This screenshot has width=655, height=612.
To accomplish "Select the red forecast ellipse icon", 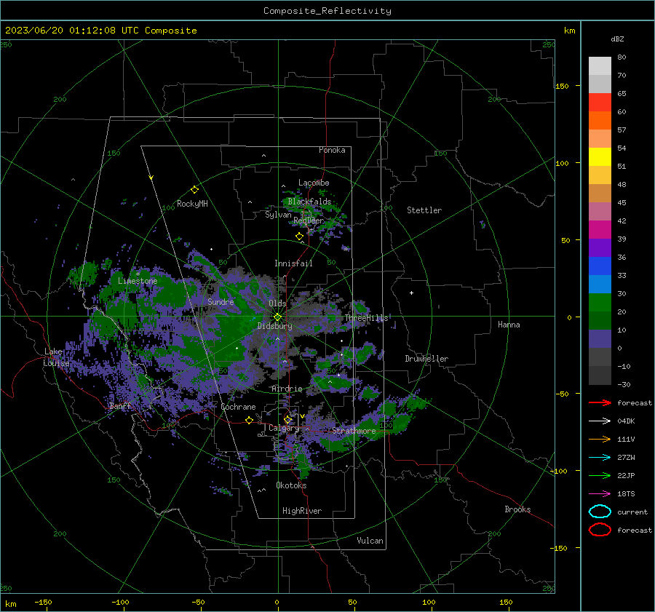I will pyautogui.click(x=600, y=530).
